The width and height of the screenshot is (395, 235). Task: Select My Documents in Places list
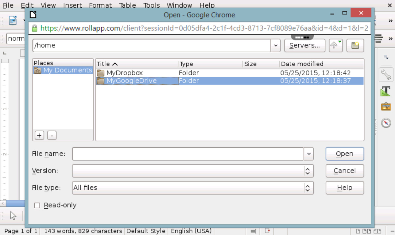click(63, 70)
